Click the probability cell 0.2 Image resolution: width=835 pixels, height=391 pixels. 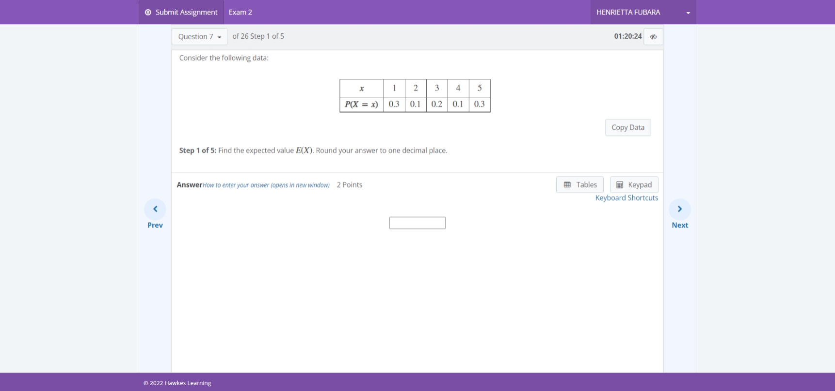(437, 104)
